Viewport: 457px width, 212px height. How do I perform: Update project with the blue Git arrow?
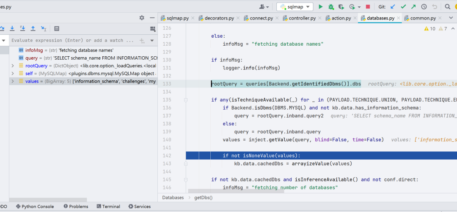(393, 7)
